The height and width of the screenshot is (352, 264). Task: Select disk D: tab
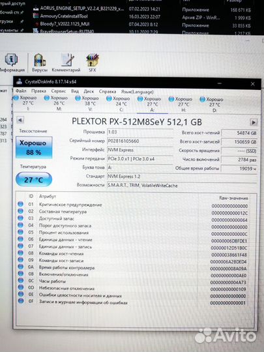(212, 104)
